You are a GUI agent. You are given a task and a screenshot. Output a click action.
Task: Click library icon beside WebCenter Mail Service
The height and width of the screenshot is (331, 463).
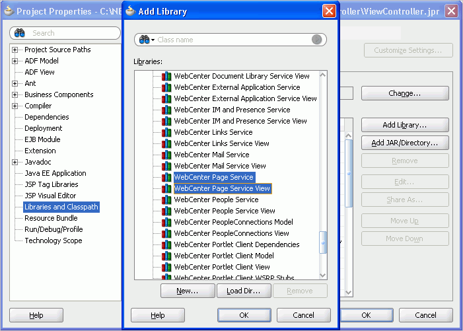click(166, 155)
